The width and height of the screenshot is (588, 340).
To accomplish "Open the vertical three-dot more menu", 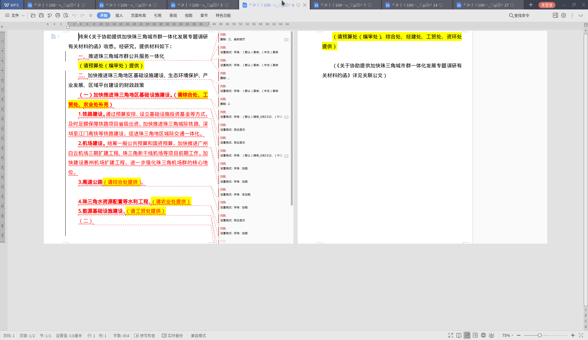I will pos(572,15).
